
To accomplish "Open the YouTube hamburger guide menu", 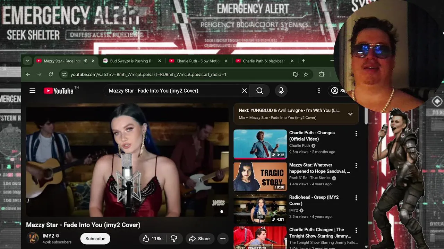I will coord(32,91).
